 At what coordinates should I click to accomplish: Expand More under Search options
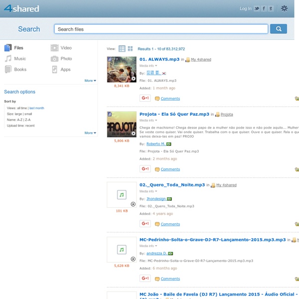pyautogui.click(x=90, y=133)
